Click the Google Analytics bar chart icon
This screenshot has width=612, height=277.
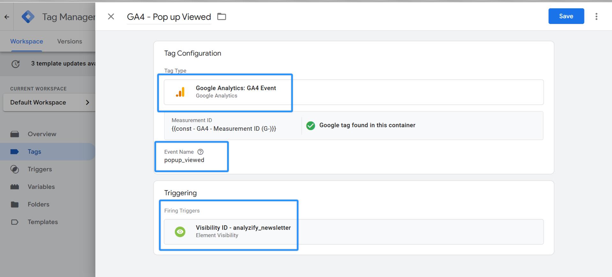[180, 92]
